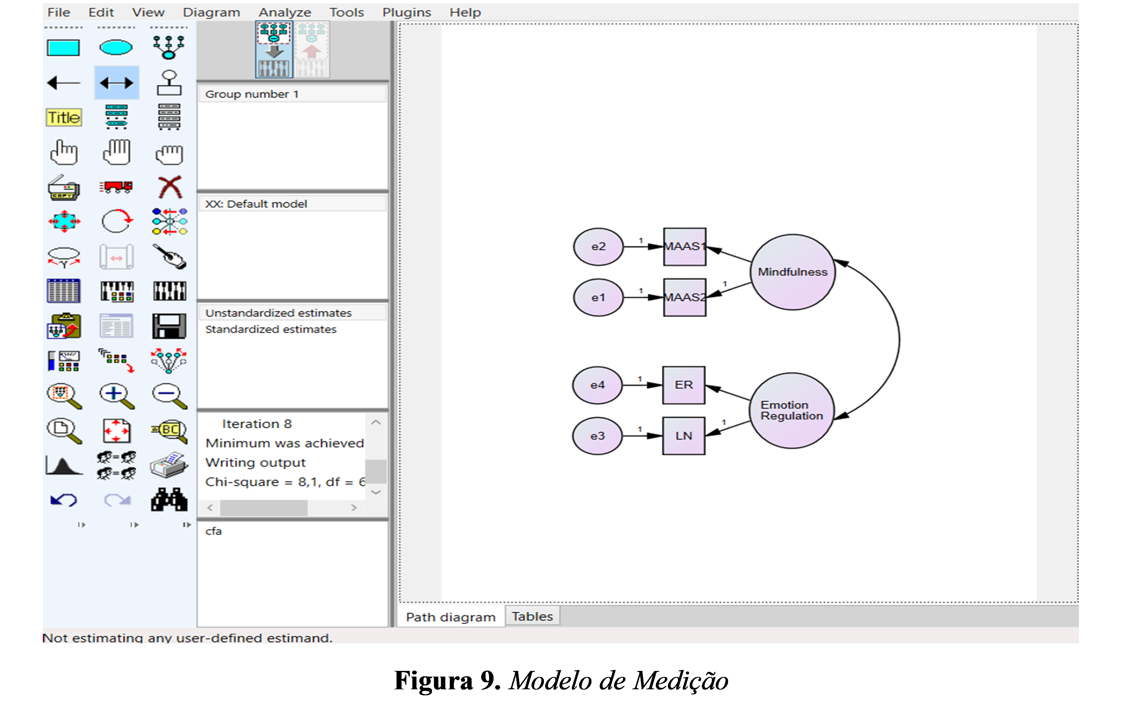
Task: Pick the single-headed path arrow tool
Action: coord(64,83)
